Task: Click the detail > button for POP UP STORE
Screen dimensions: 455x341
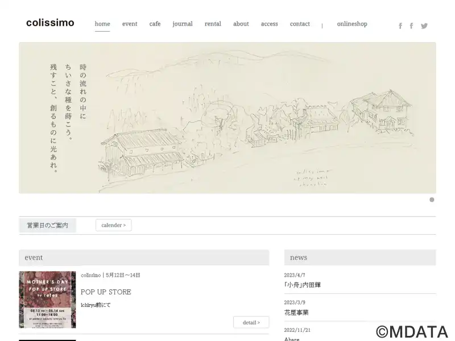Action: (x=251, y=322)
